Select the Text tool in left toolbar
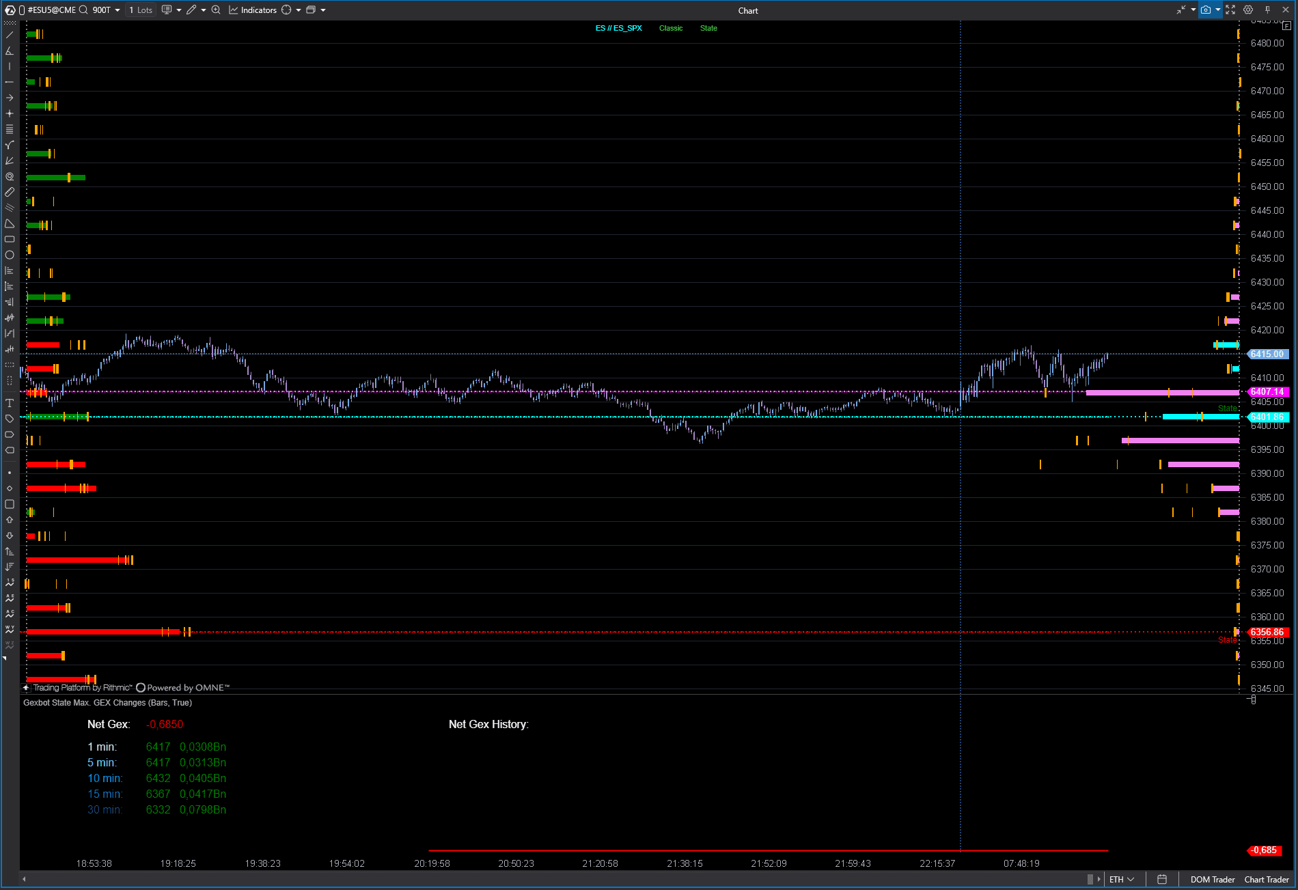This screenshot has width=1298, height=890. pos(10,403)
